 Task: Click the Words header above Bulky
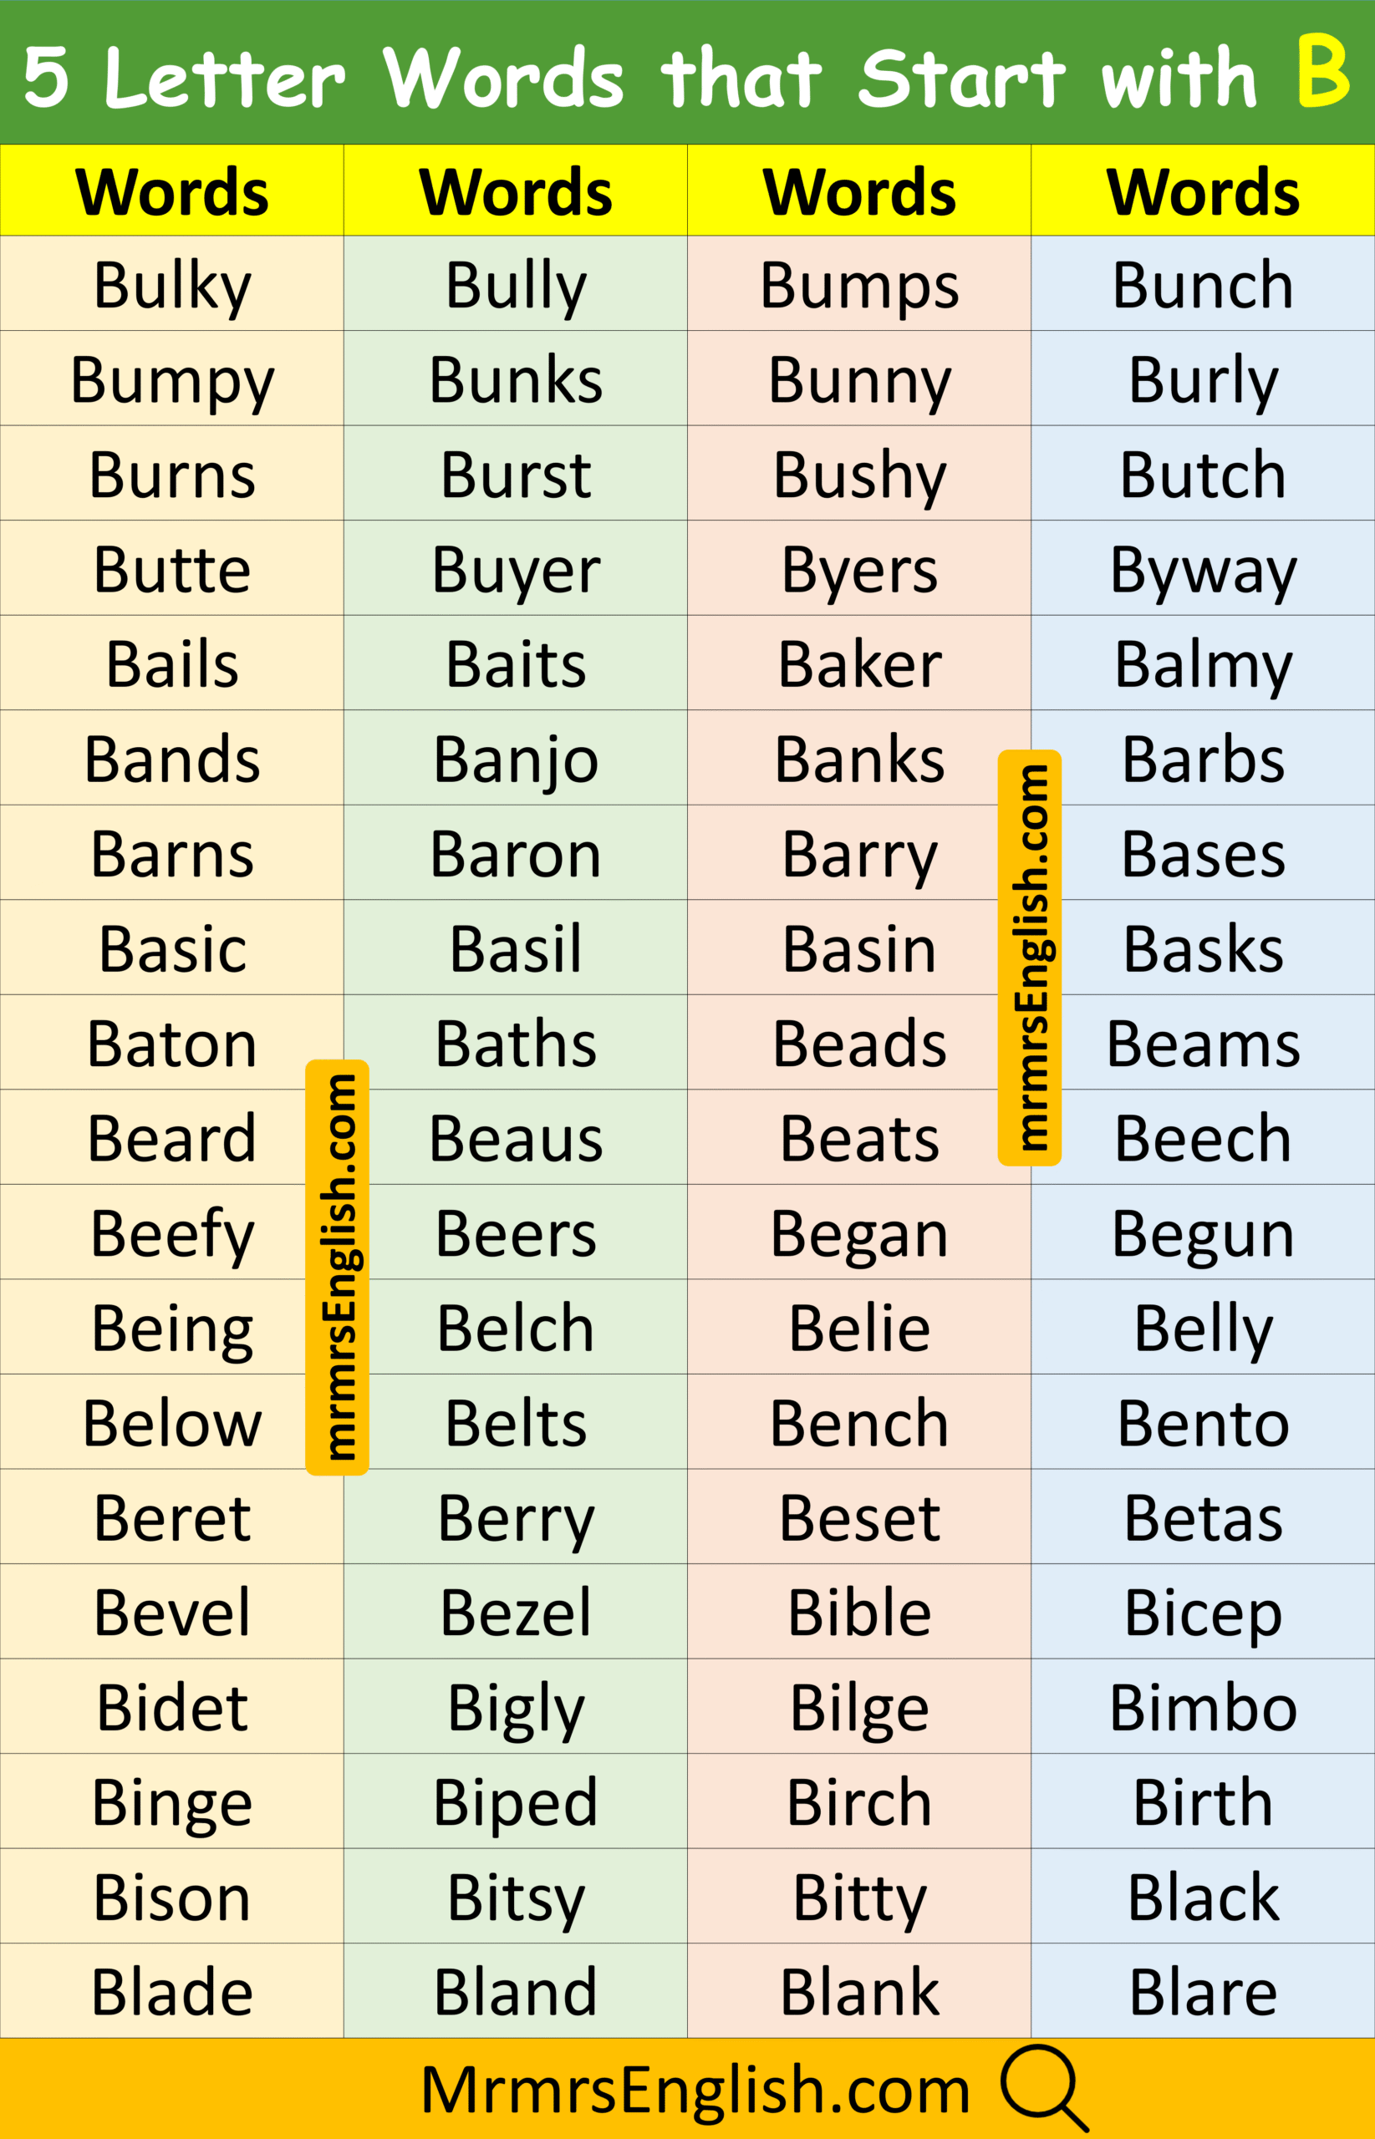click(171, 191)
